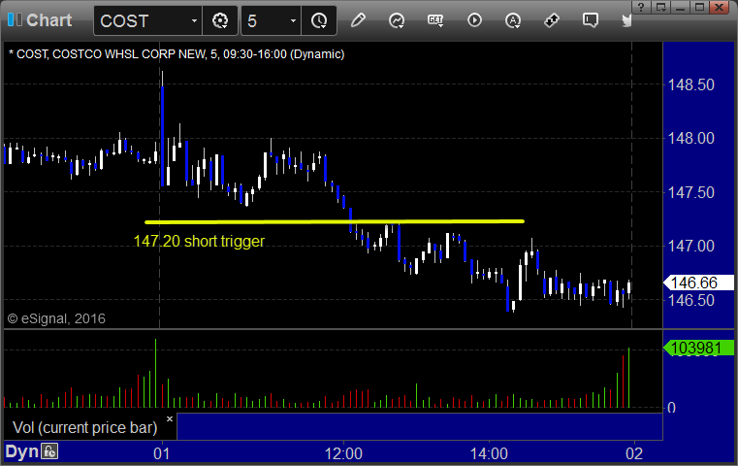This screenshot has width=738, height=466.
Task: Click the Chart window link icon
Action: click(15, 19)
